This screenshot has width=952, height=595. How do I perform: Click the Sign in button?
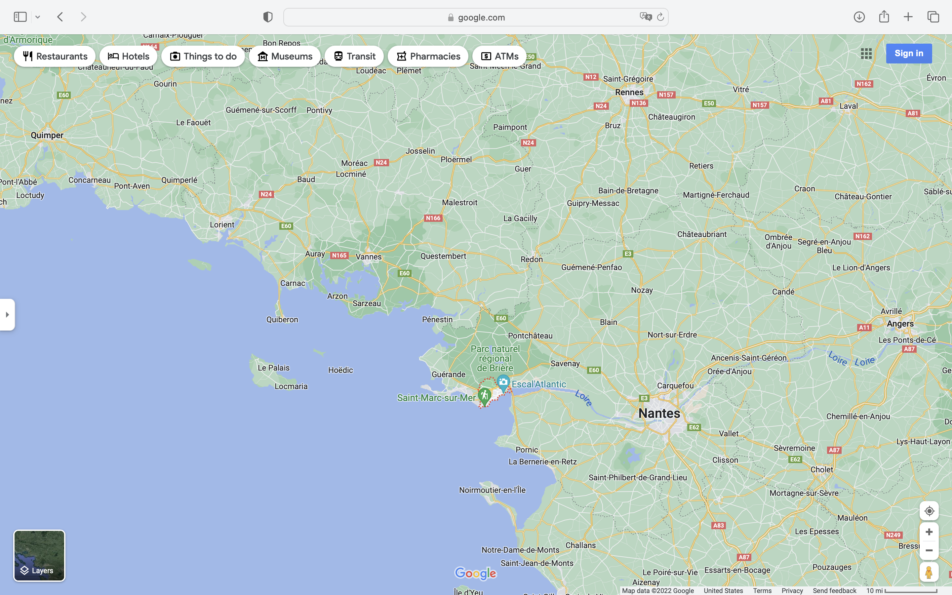coord(908,54)
